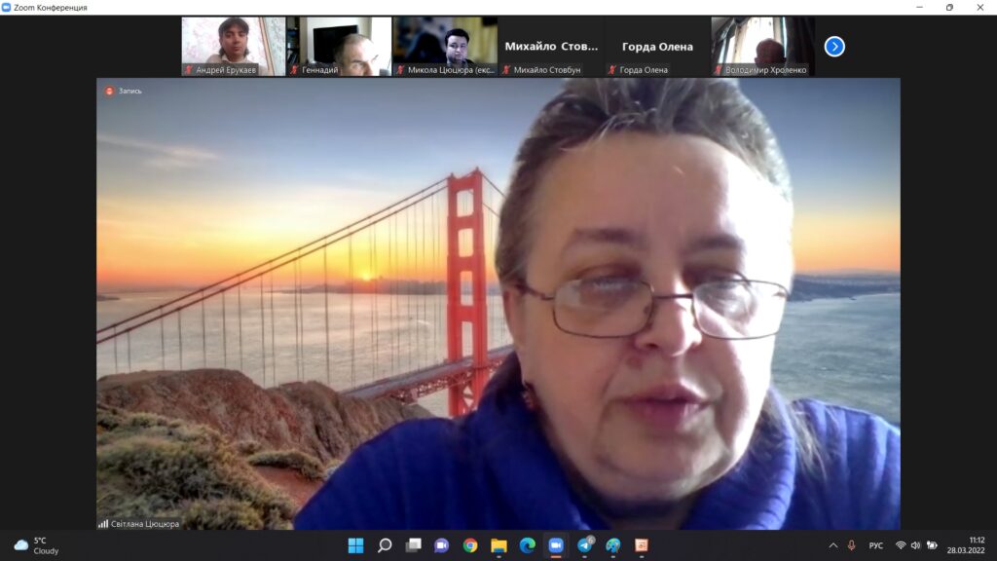The width and height of the screenshot is (997, 561).
Task: Open Task View on taskbar
Action: coord(413,545)
